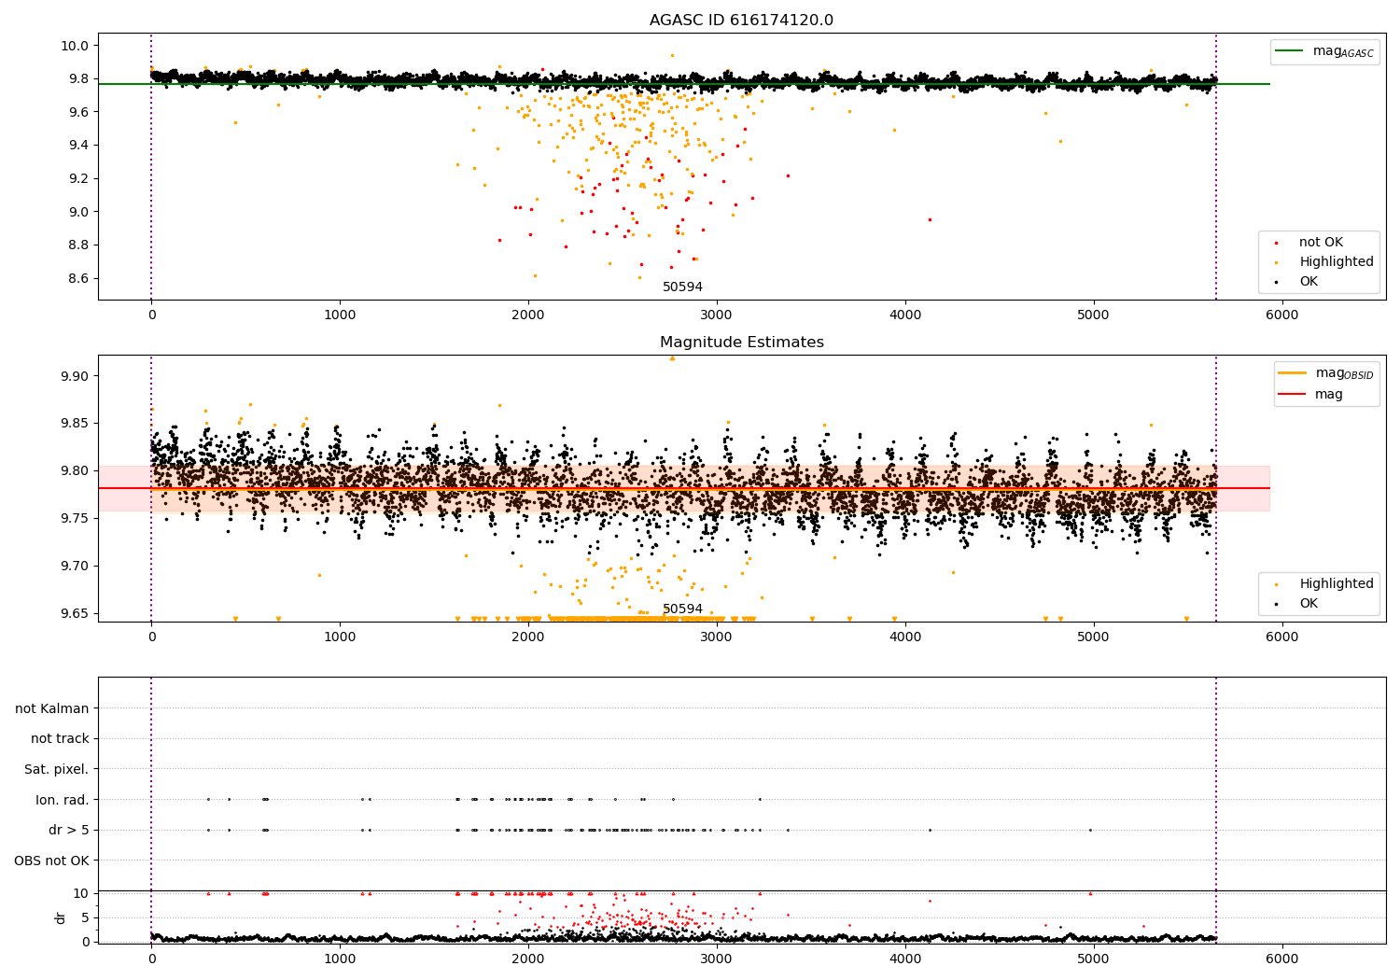Screen dimensions: 1400x980
Task: Click the 'not track' row label
Action: click(x=60, y=738)
